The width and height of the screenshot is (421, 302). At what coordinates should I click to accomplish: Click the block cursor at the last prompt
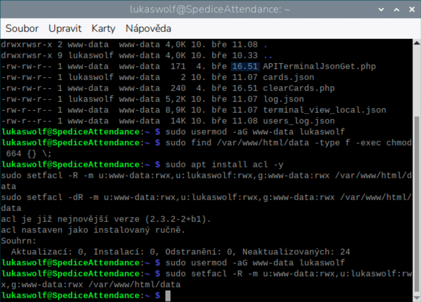[x=168, y=296]
